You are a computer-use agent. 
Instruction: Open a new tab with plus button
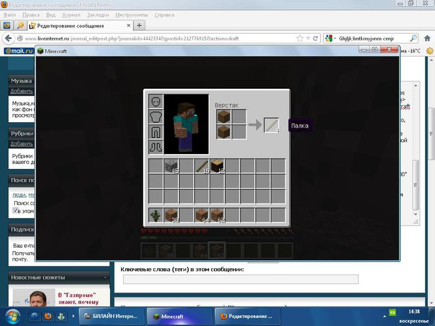coord(139,25)
